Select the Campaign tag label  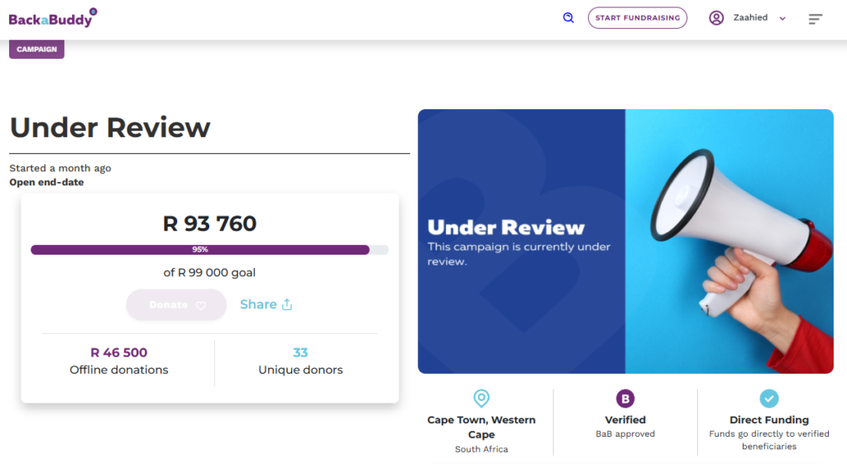click(x=36, y=49)
